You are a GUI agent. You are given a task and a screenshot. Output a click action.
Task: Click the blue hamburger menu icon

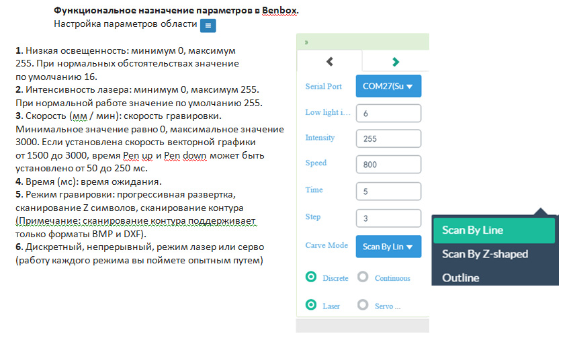point(208,26)
